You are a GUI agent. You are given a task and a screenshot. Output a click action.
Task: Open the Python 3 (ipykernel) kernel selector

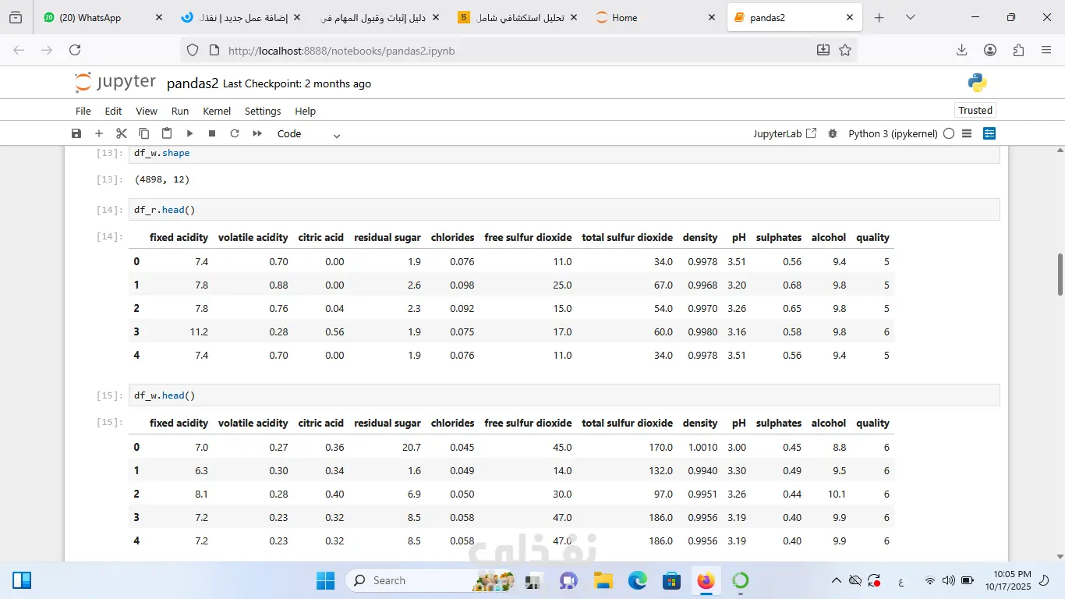tap(892, 133)
